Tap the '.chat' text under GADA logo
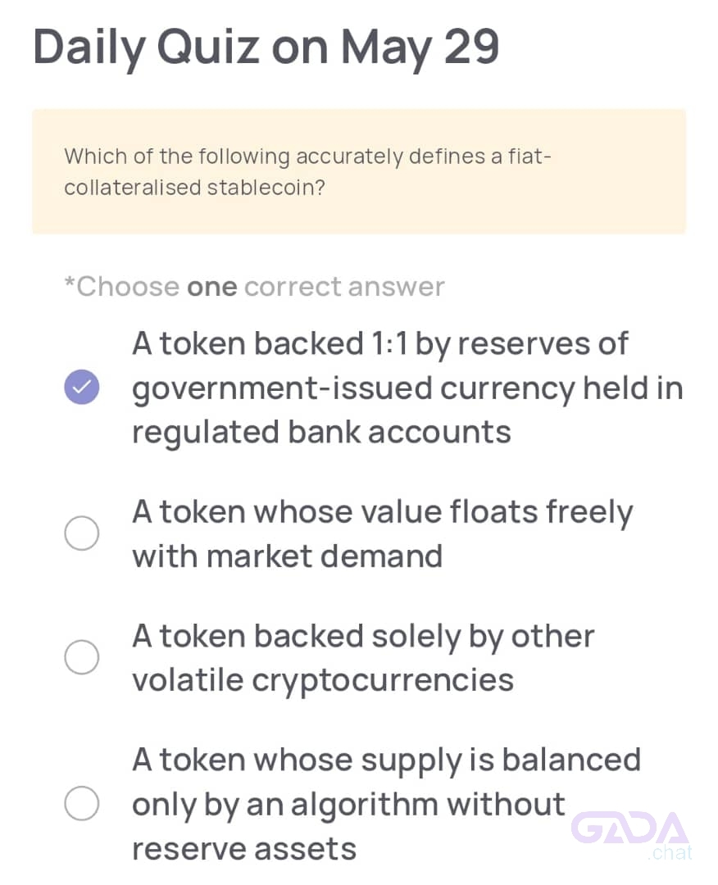718x885 pixels. (x=670, y=852)
